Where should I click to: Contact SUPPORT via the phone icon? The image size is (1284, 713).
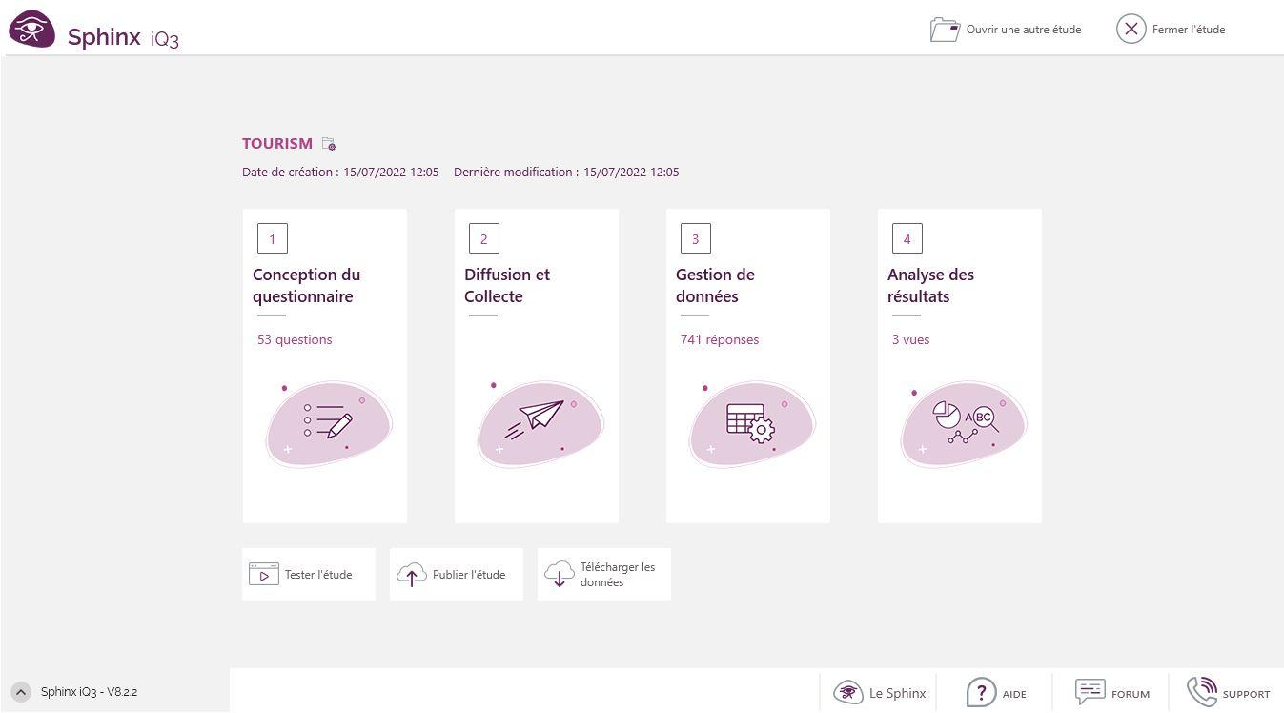1202,691
